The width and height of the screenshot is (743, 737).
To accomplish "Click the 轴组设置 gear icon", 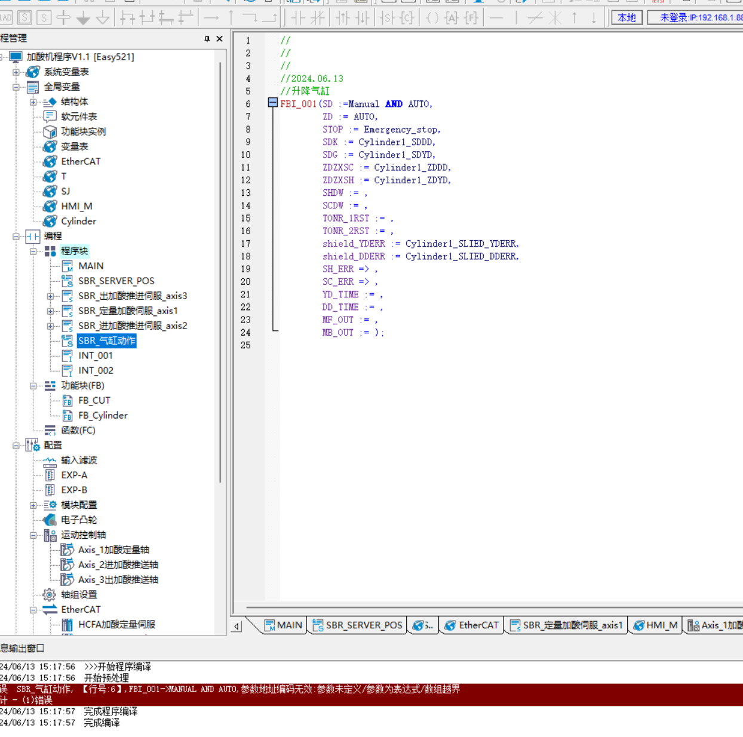I will click(50, 595).
